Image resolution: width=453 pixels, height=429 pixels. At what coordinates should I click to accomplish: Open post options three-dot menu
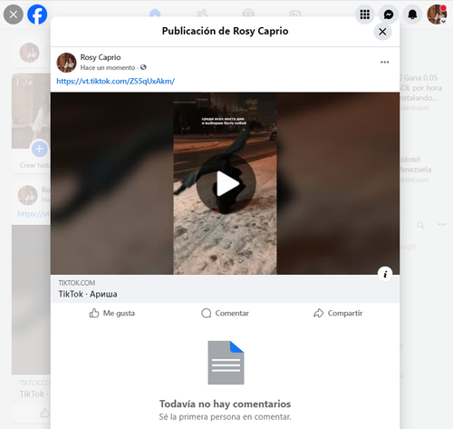384,63
